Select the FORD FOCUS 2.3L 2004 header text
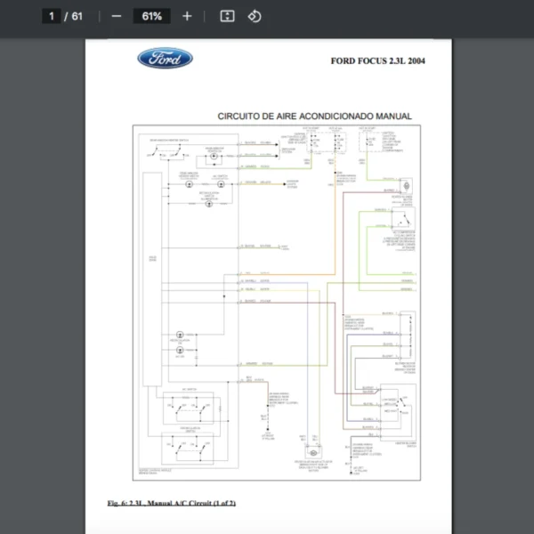Viewport: 534px width, 534px height. click(378, 61)
